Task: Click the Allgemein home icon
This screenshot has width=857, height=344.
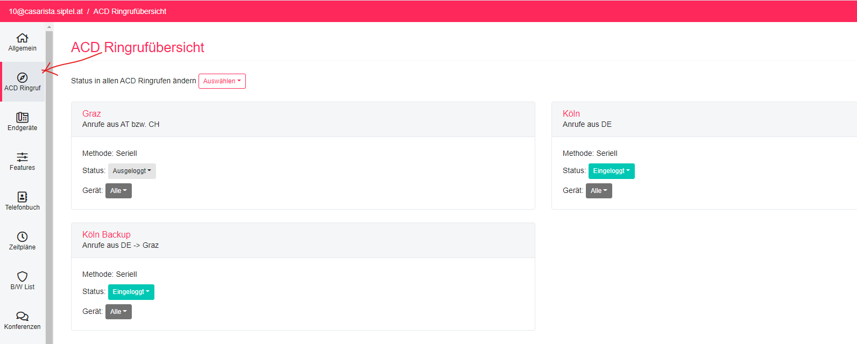Action: (22, 38)
